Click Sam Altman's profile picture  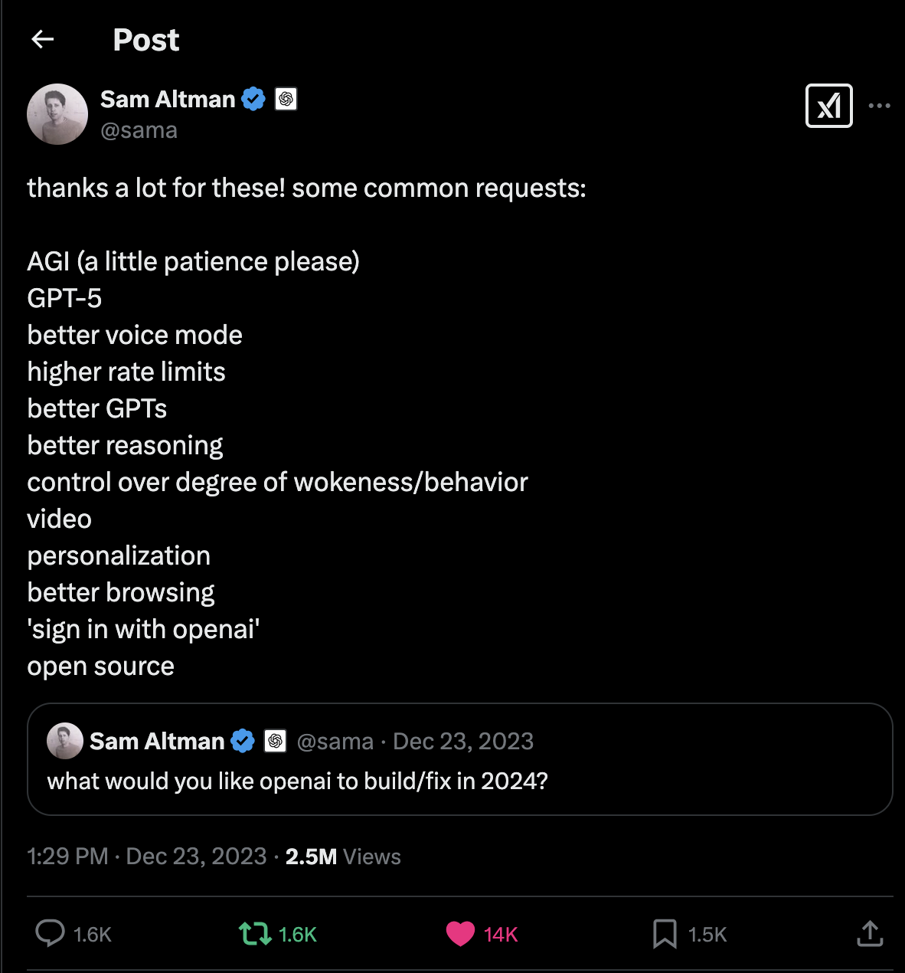point(57,113)
